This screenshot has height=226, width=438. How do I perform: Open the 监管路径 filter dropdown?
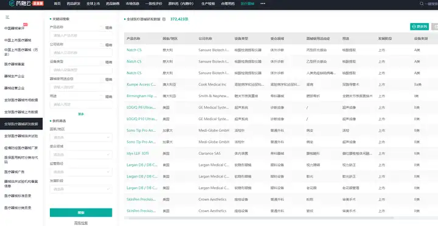coord(81,172)
